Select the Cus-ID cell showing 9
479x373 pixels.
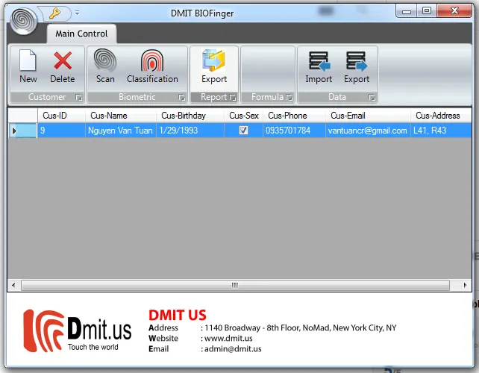(x=61, y=131)
